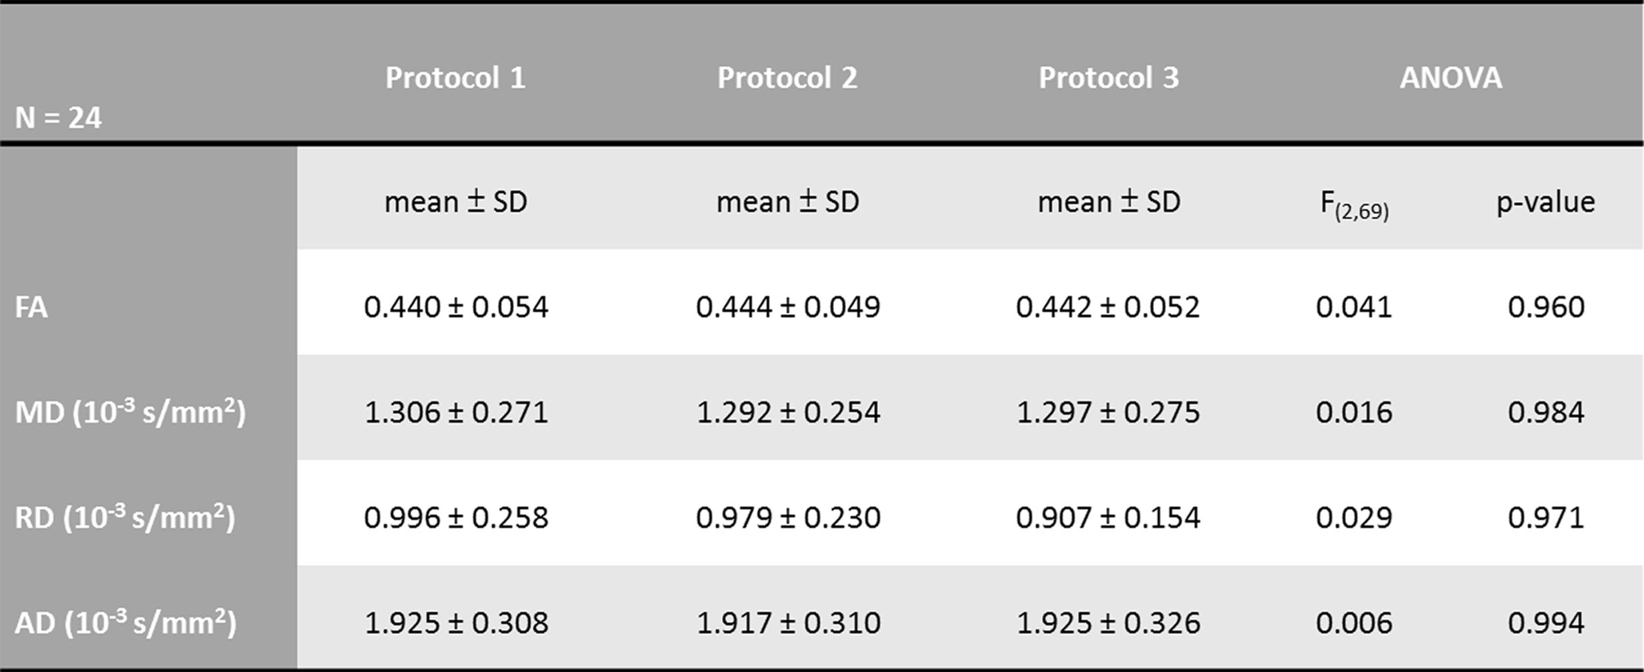Click the AD row label
This screenshot has width=1644, height=672.
(x=125, y=623)
